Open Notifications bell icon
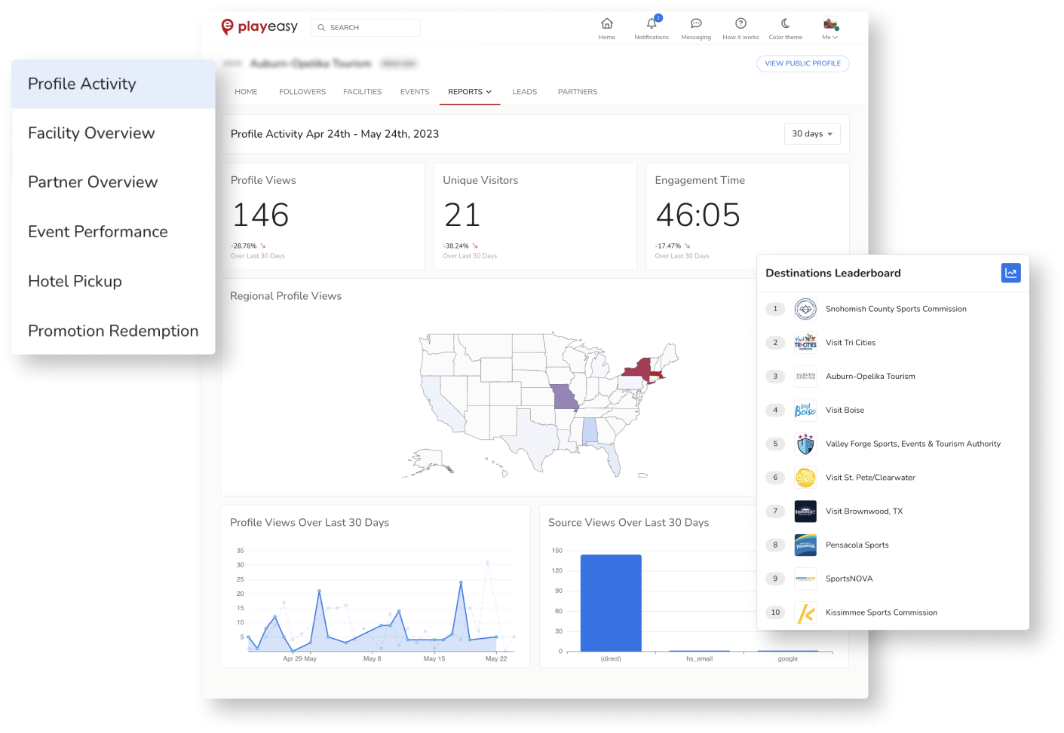 point(652,23)
